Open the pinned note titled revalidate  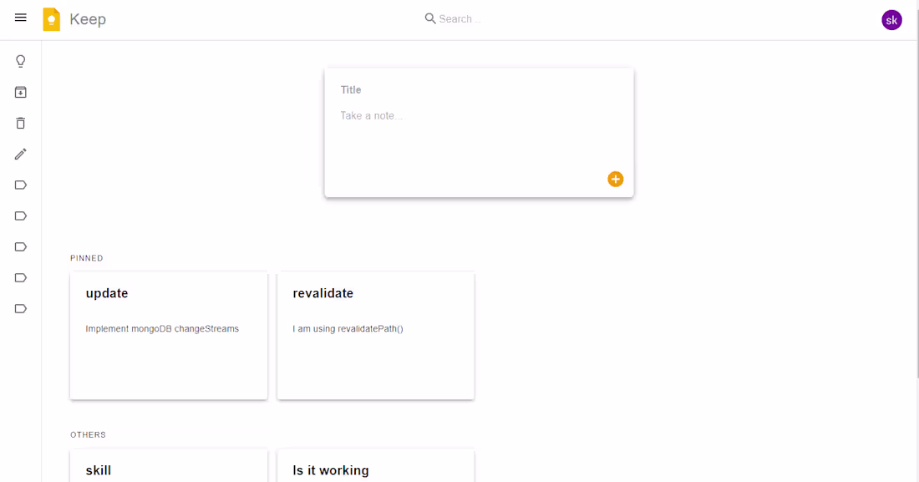point(375,334)
